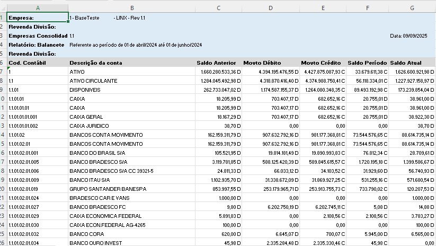Click the Saldo Período value '2.108,56 C'
The image size is (436, 246).
point(367,216)
